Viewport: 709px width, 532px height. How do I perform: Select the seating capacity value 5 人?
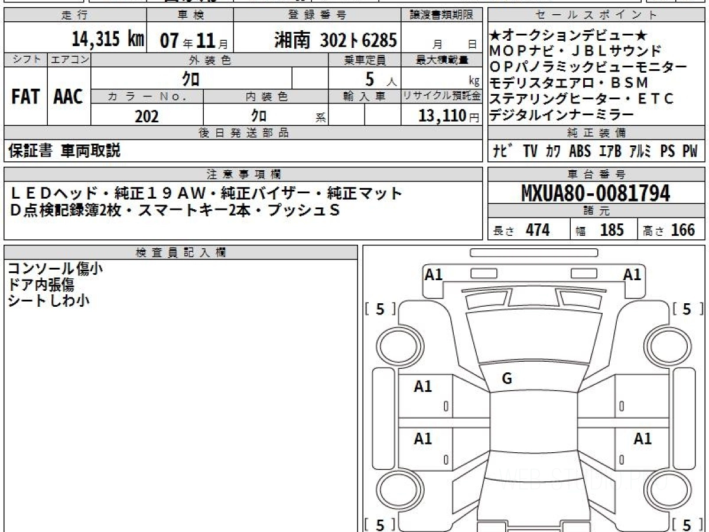point(381,79)
